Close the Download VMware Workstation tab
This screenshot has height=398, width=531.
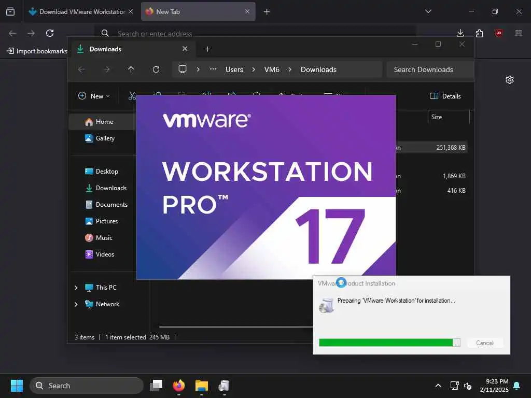[131, 11]
